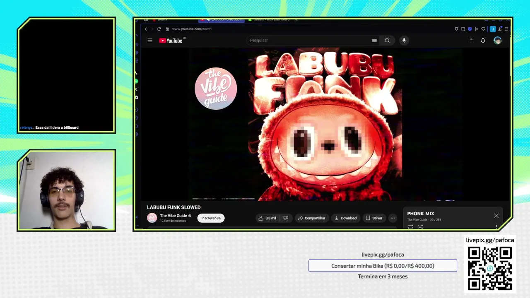Open YouTube notifications bell
The image size is (530, 298).
point(483,41)
